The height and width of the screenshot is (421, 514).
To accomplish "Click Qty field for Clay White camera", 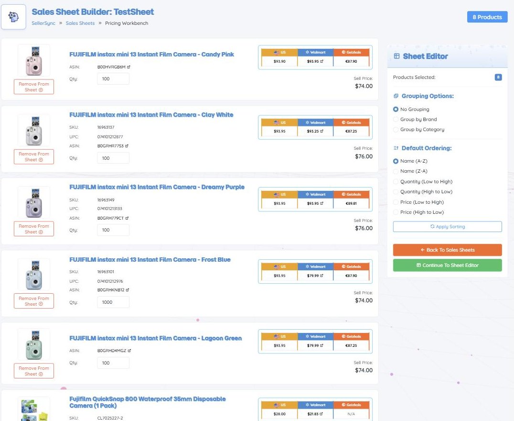I will 113,158.
